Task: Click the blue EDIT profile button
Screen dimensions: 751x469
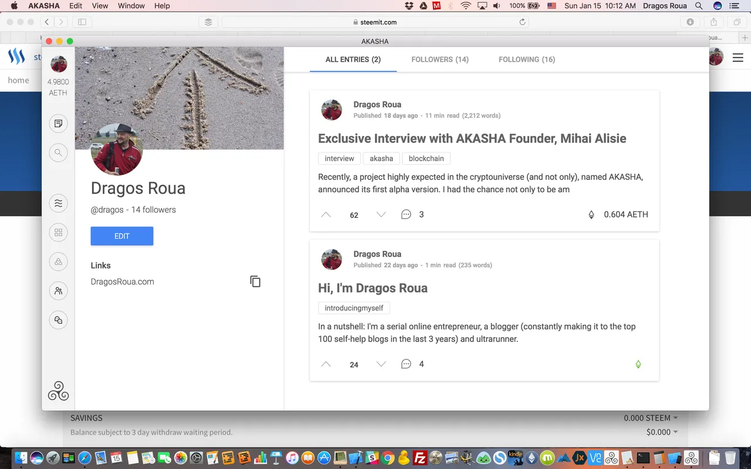Action: [122, 236]
